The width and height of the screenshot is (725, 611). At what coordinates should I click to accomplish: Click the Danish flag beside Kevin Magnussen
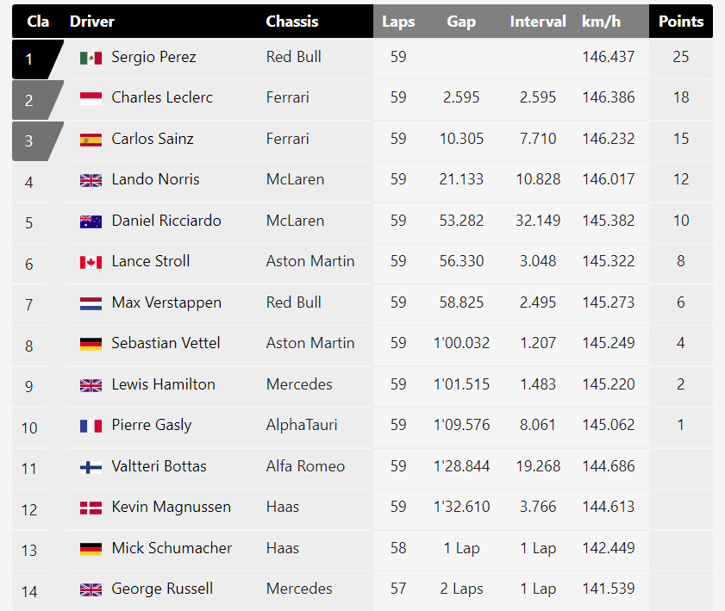[x=91, y=508]
